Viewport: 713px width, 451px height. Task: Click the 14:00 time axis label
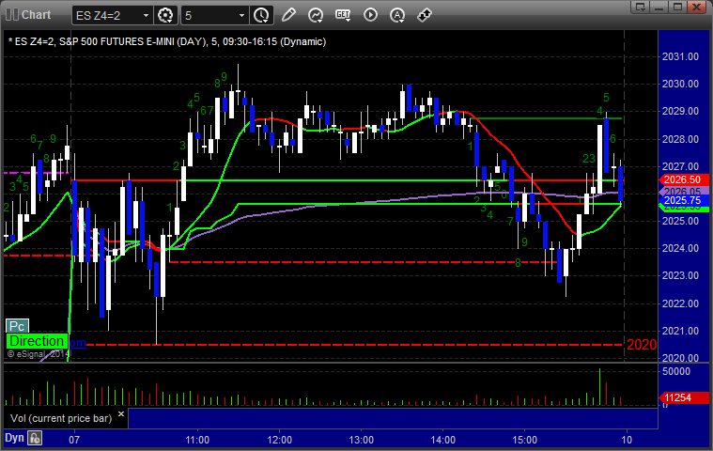pyautogui.click(x=442, y=440)
